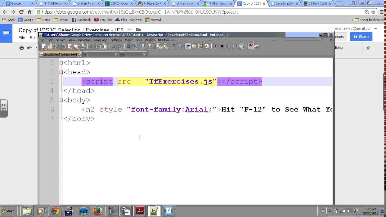
Task: Click the Undo icon in Notepad++ toolbar
Action: [113, 46]
